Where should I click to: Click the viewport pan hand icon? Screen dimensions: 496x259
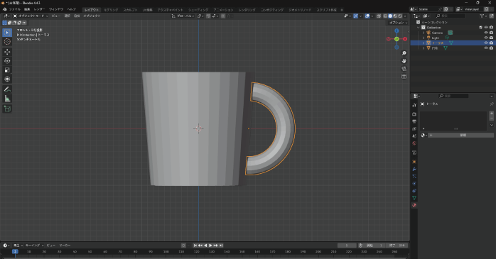[404, 61]
